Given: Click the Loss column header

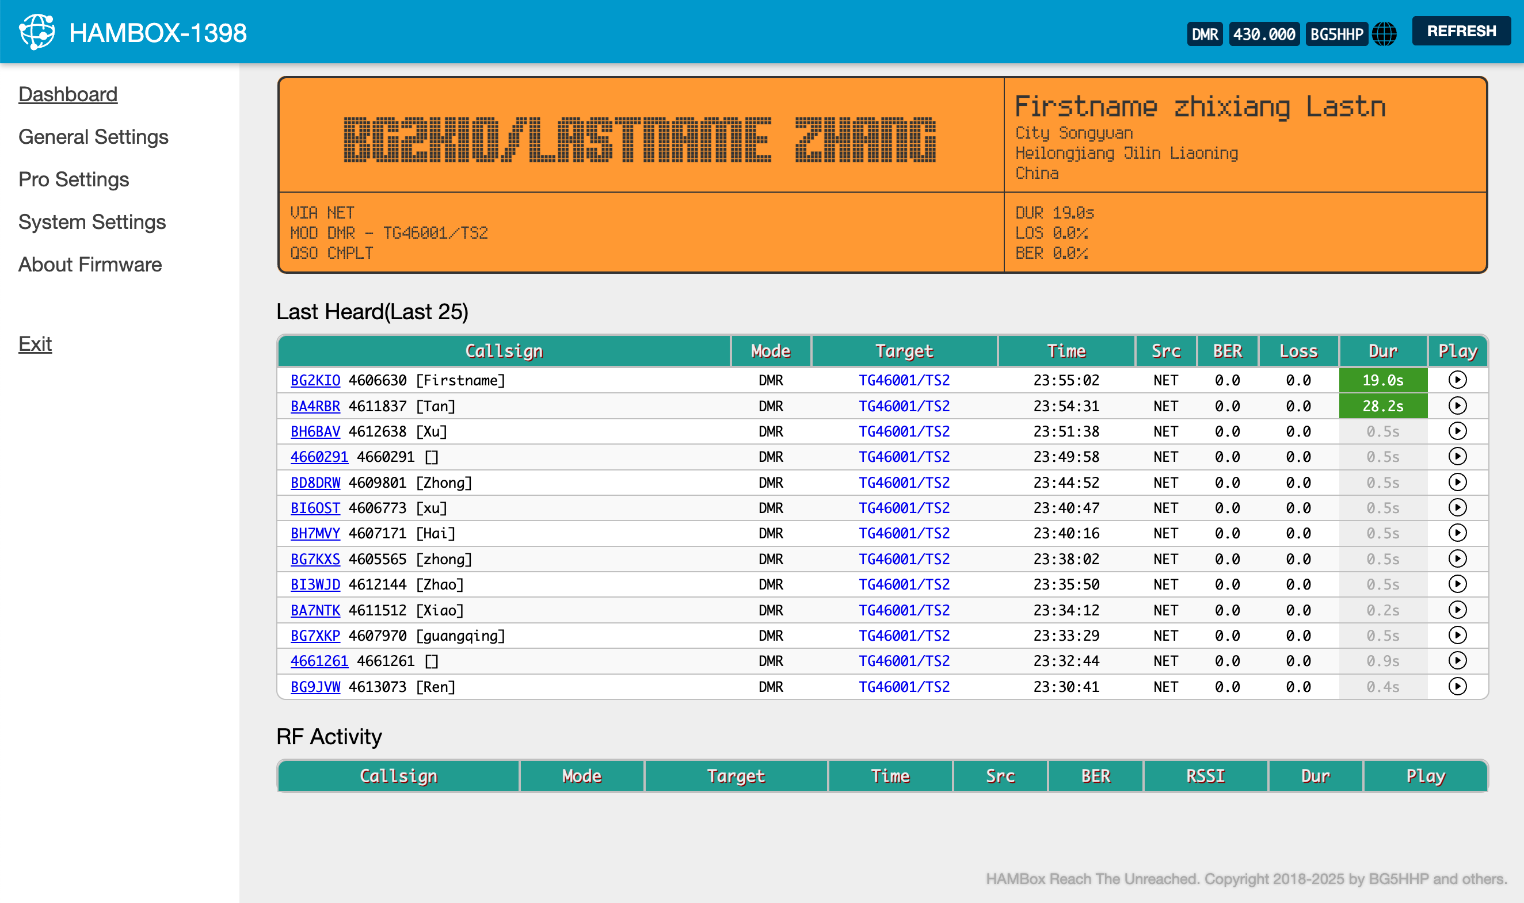Looking at the screenshot, I should 1298,350.
